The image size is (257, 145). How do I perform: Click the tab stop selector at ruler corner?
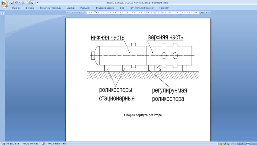[x=2, y=13]
